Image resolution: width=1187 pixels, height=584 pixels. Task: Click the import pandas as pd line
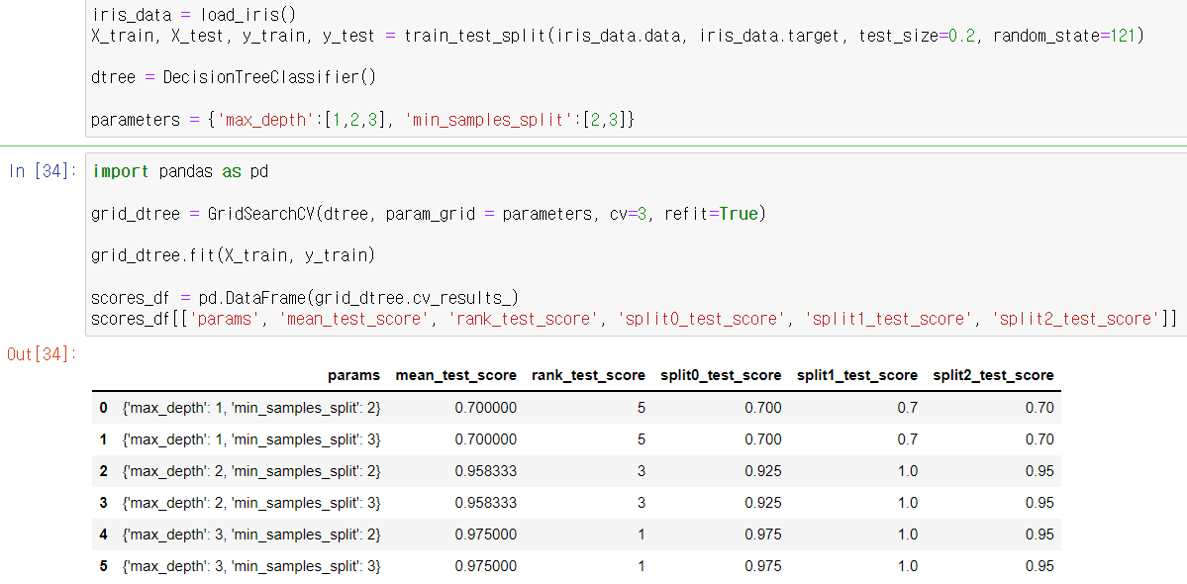[x=179, y=171]
